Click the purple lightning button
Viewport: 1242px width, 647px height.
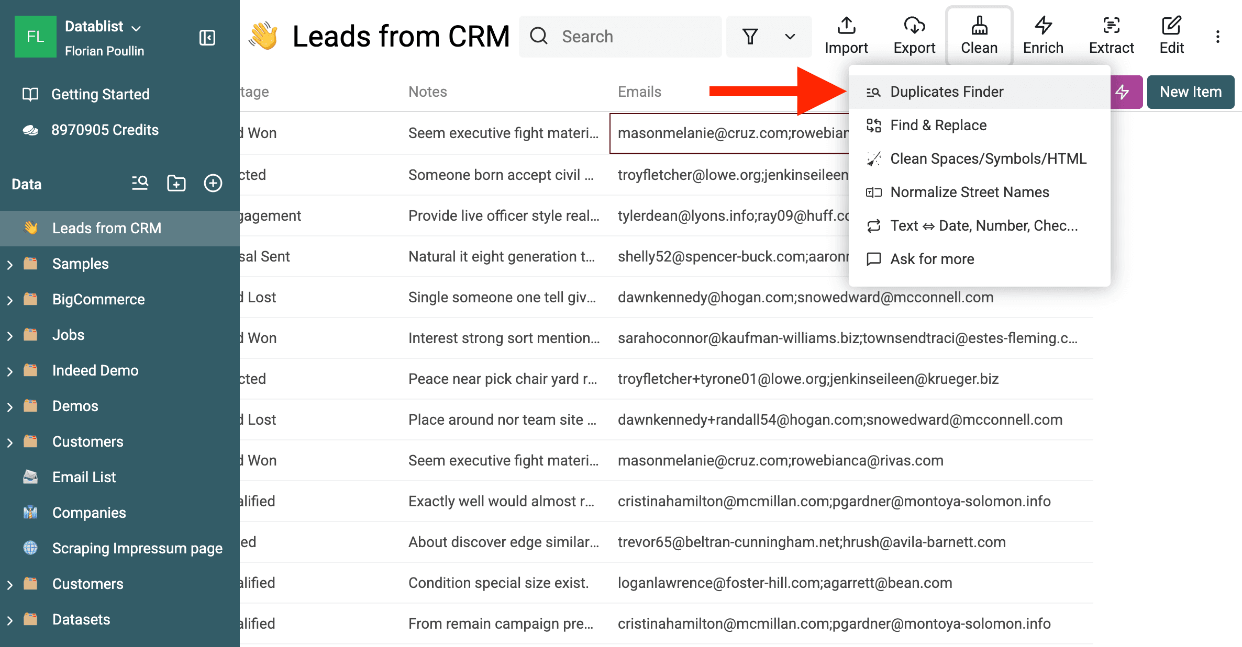[x=1124, y=92]
